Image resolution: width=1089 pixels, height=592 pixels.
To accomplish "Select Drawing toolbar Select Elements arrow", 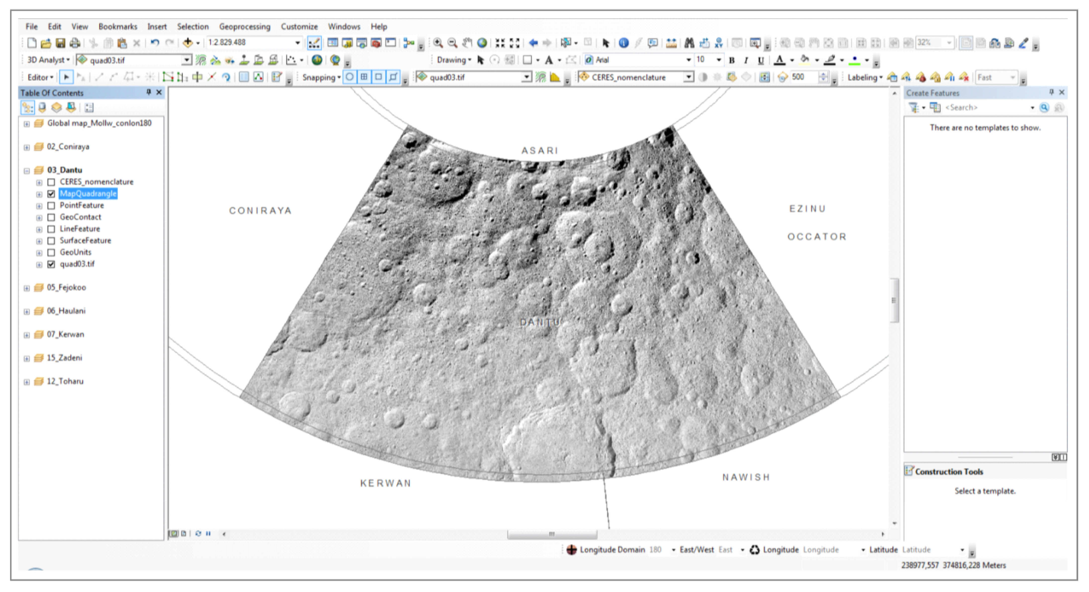I will pos(481,60).
